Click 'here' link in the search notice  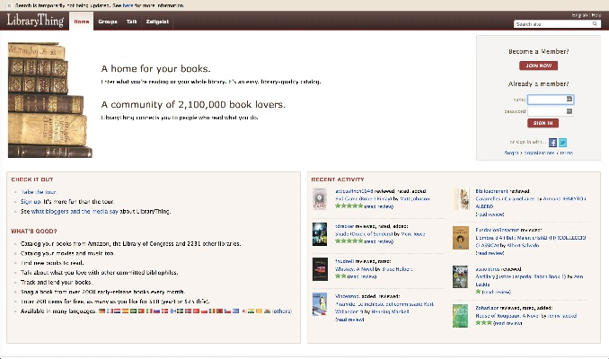pos(129,4)
